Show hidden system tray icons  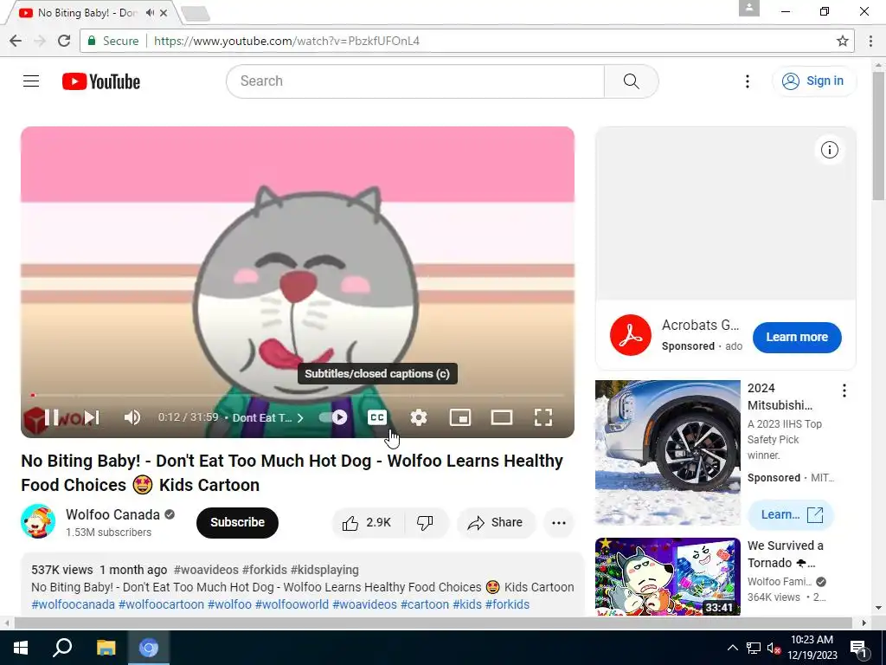coord(732,648)
